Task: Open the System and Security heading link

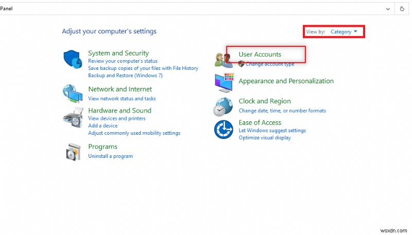Action: pyautogui.click(x=118, y=53)
